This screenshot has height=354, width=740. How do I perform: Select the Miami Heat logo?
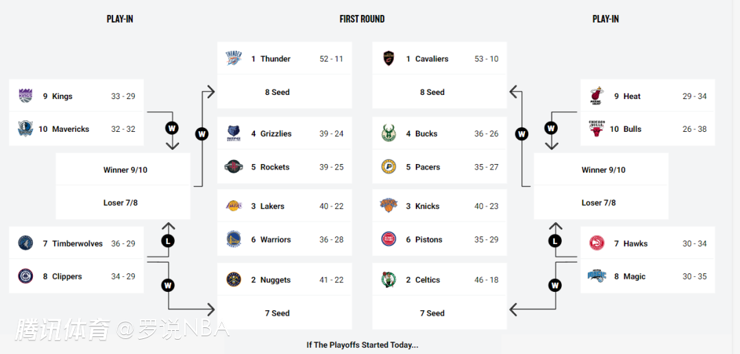click(596, 96)
